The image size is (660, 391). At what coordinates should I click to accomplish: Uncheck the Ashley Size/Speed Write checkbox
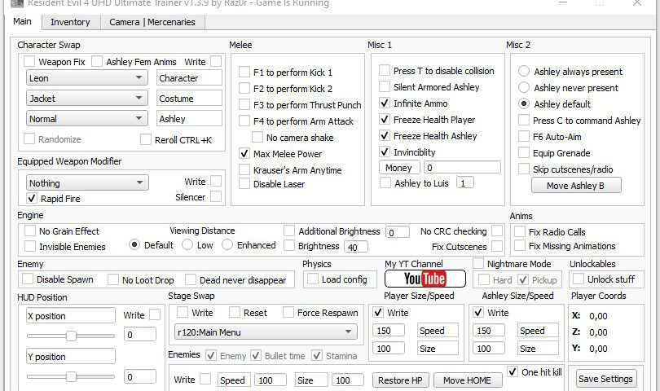478,312
